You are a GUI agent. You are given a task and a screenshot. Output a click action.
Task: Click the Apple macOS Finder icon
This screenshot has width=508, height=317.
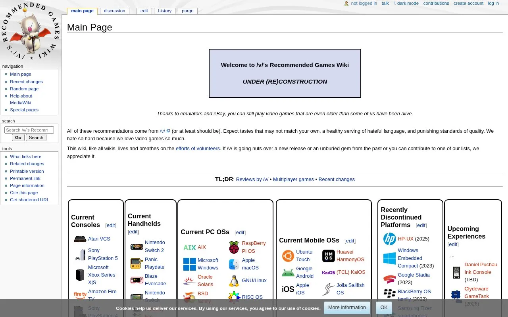[x=234, y=264]
